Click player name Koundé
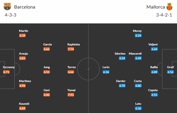 (x=24, y=104)
